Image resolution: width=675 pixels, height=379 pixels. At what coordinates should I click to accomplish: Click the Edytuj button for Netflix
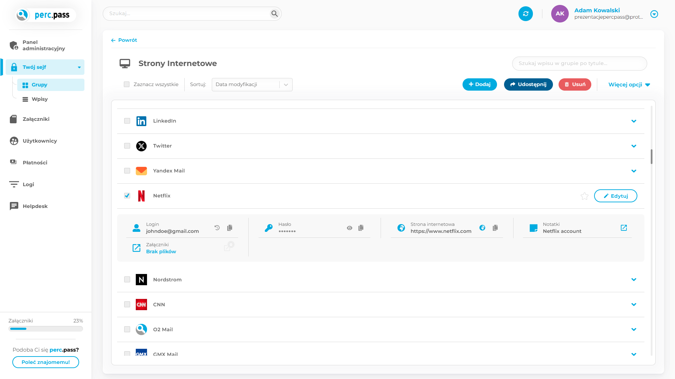(x=615, y=196)
